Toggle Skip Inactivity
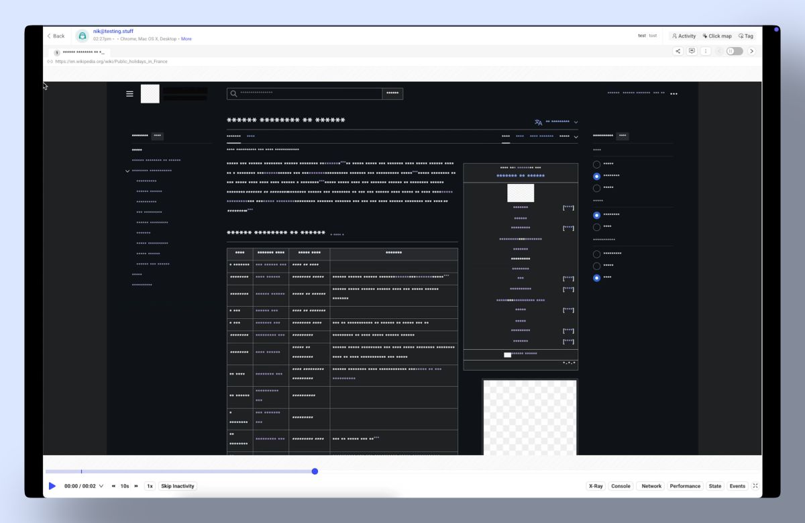 (178, 486)
